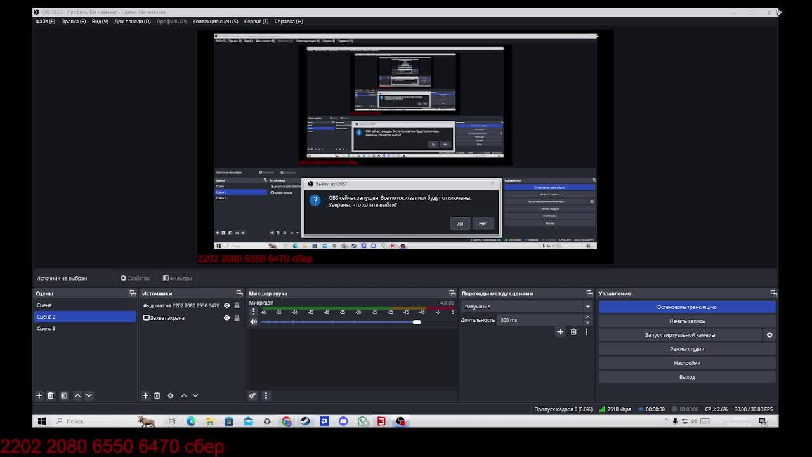Toggle lock on донат text source
The height and width of the screenshot is (457, 812).
point(237,305)
